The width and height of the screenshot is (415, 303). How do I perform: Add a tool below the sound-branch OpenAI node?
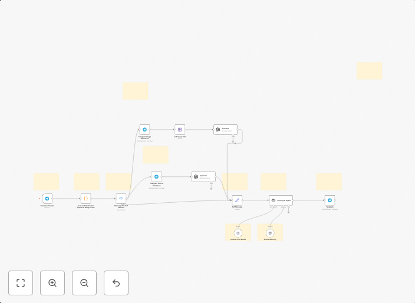pos(211,189)
